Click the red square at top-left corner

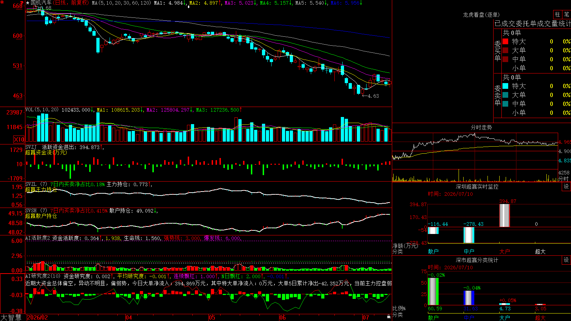[2, 2]
